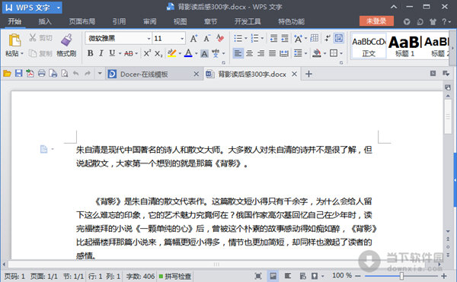Apply distributed alignment

(x=284, y=53)
